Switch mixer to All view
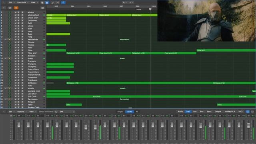 (137, 112)
